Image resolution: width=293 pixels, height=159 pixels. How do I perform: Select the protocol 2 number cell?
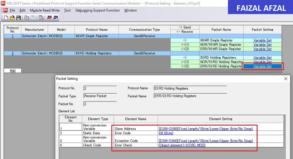pyautogui.click(x=13, y=53)
